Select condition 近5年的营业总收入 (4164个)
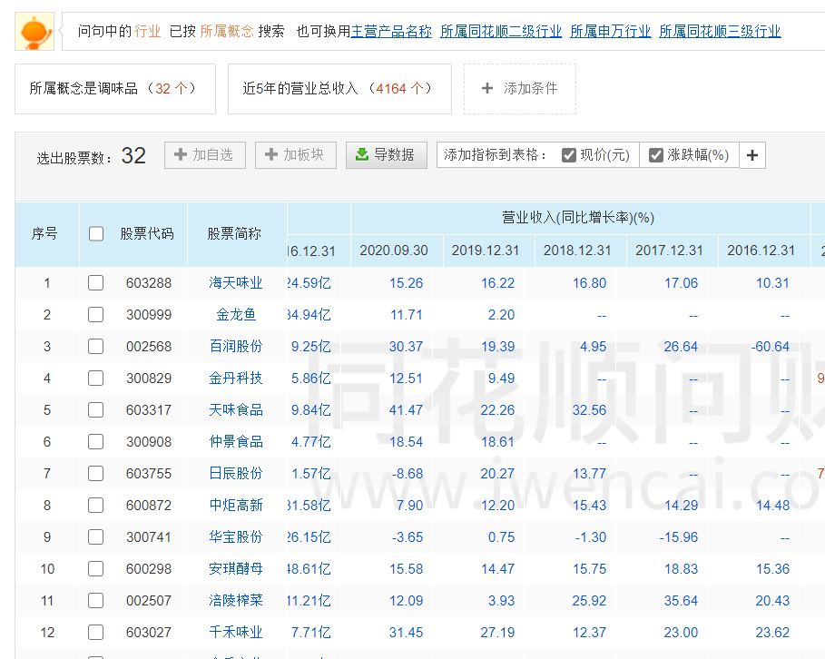Image resolution: width=825 pixels, height=659 pixels. (339, 88)
